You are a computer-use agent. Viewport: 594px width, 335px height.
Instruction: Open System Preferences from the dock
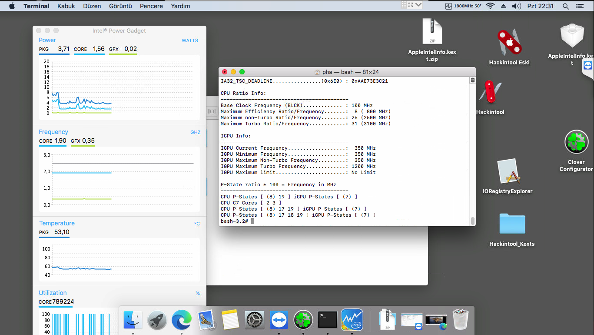point(254,321)
